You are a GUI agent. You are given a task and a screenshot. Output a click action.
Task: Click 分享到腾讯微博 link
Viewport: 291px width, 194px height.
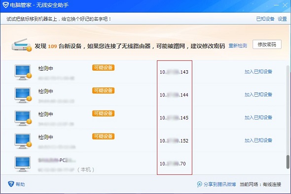pyautogui.click(x=220, y=184)
